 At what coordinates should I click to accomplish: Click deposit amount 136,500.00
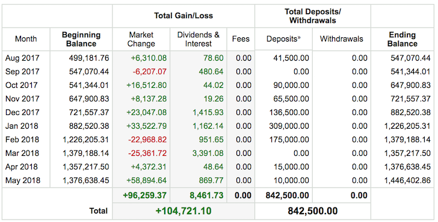coord(289,113)
